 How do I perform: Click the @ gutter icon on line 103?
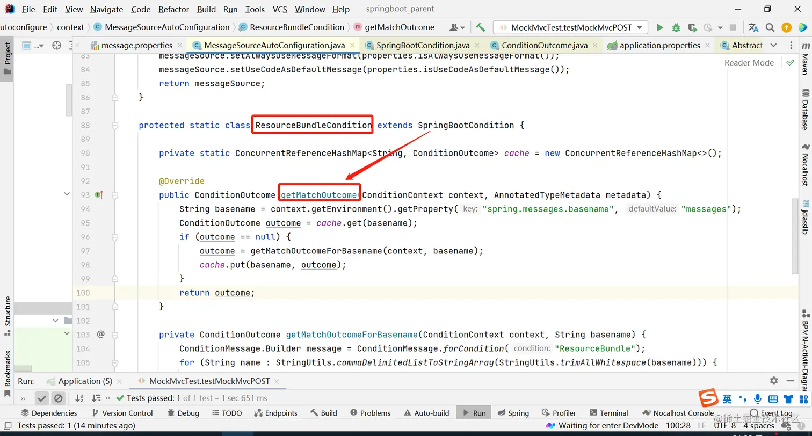pos(100,335)
